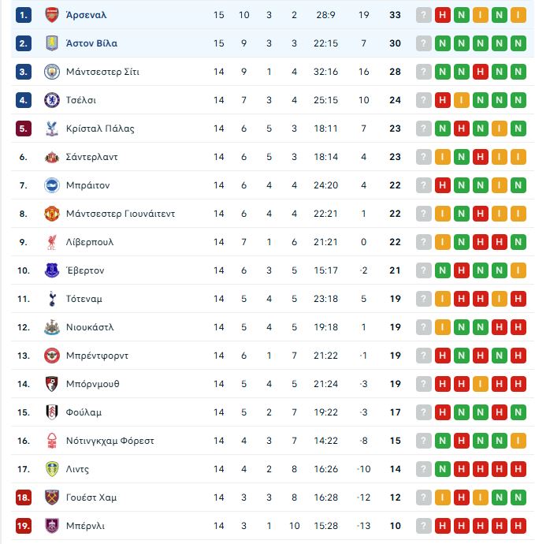This screenshot has height=544, width=535.
Task: Click Burnley's upcoming match question mark badge
Action: point(424,526)
